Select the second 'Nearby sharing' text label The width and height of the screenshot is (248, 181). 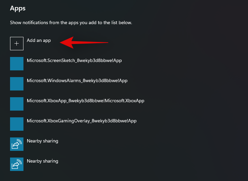tap(43, 161)
